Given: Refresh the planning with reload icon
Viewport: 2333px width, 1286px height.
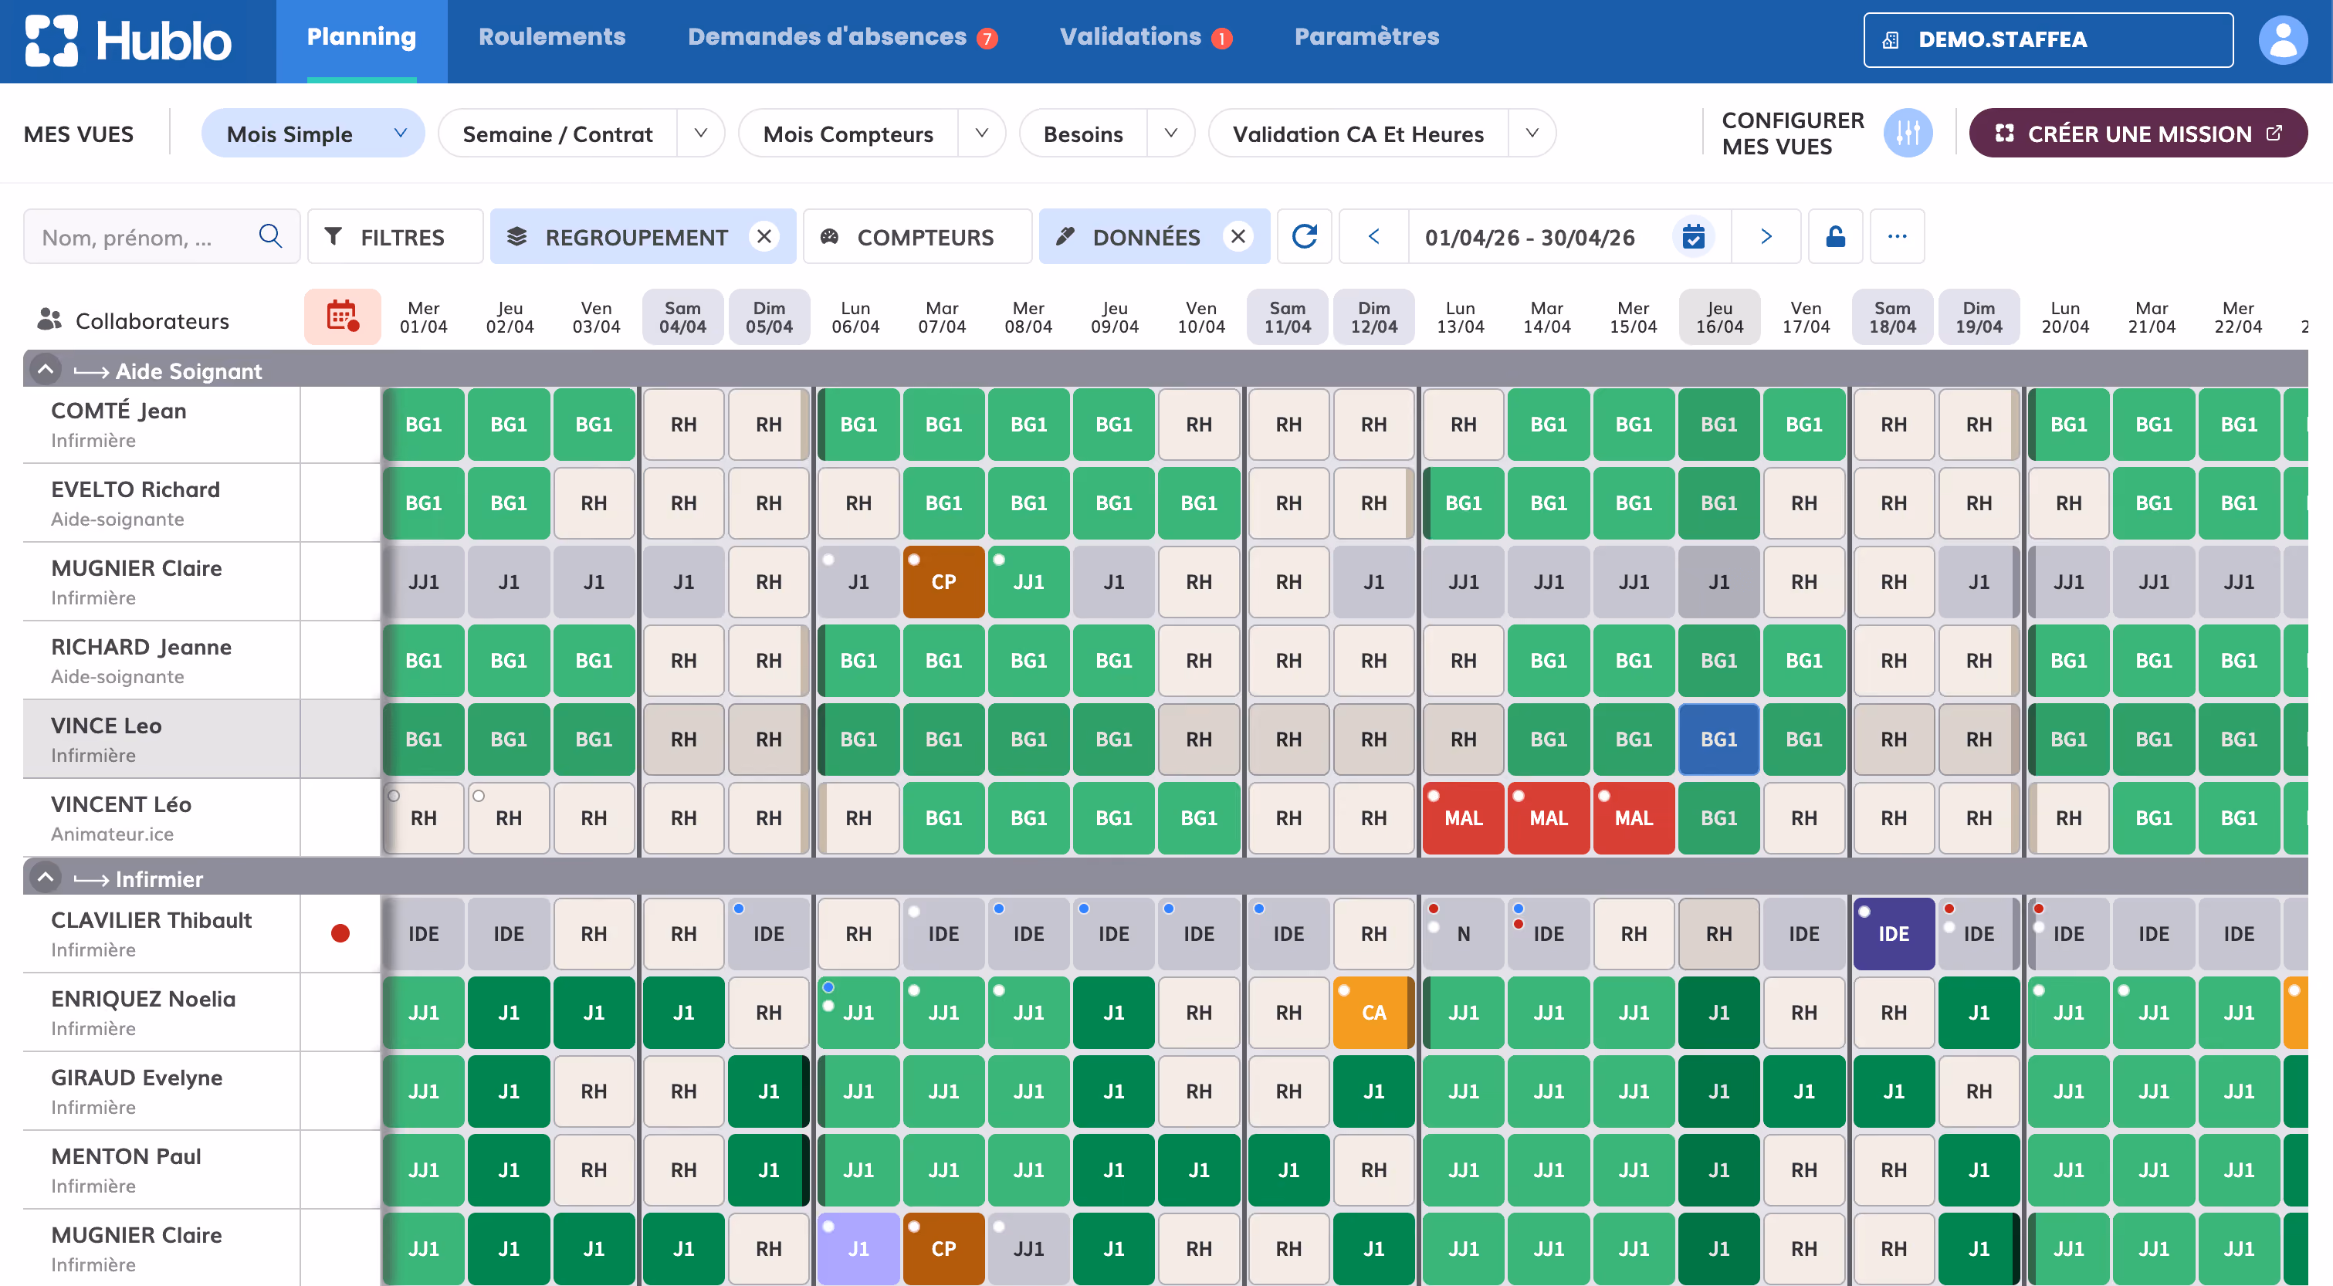Looking at the screenshot, I should pyautogui.click(x=1304, y=236).
